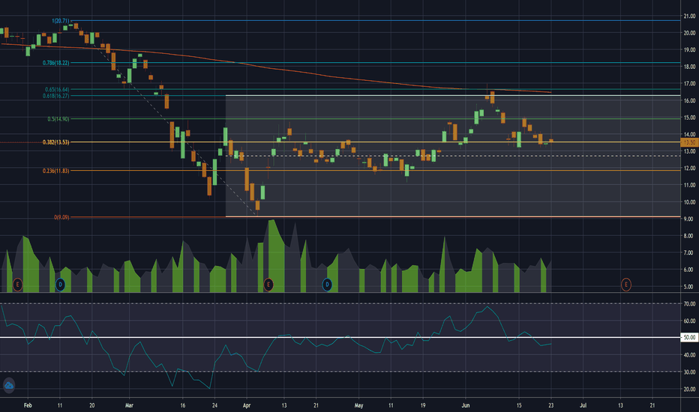Screen dimensions: 699x412
Task: Select the Fibonacci 1(20.71) level label
Action: [x=61, y=21]
